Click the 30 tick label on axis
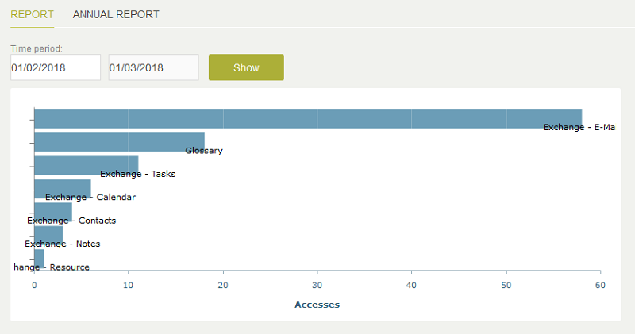The width and height of the screenshot is (635, 334). 317,285
